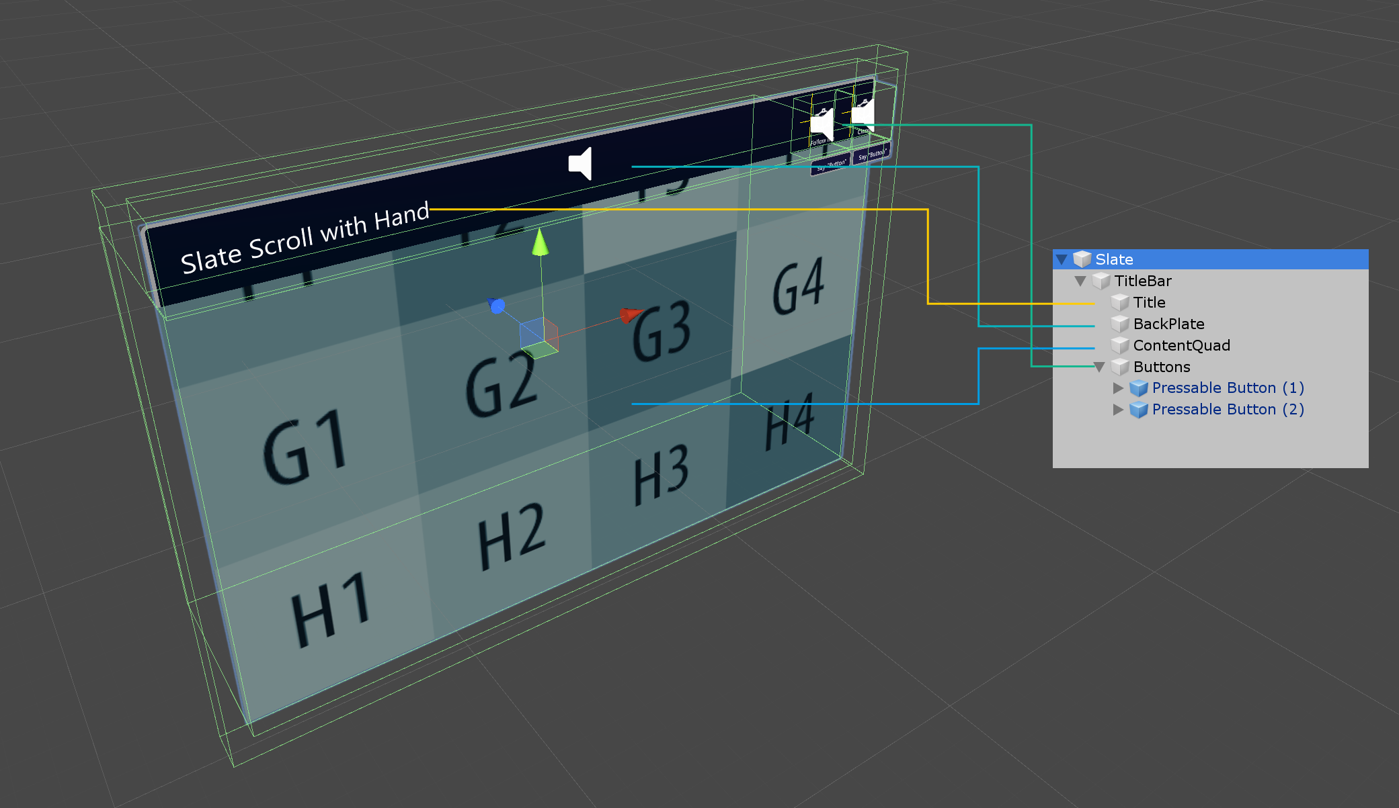The image size is (1399, 808).
Task: Expand Pressable Button (1) children
Action: tap(1118, 388)
